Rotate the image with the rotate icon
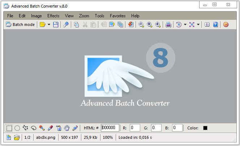The image size is (240, 146). tap(179, 25)
